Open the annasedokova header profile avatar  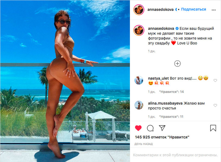139,10
